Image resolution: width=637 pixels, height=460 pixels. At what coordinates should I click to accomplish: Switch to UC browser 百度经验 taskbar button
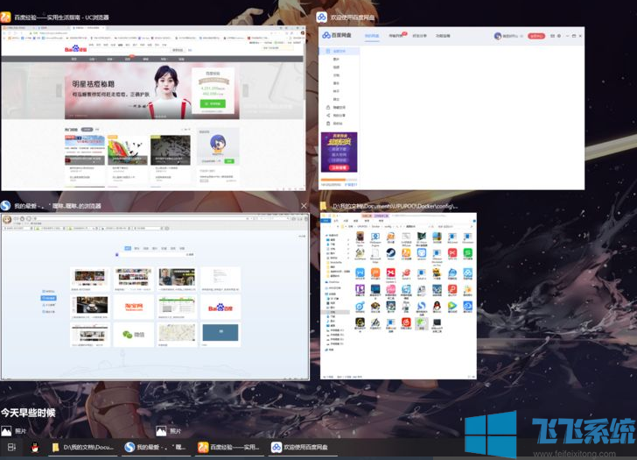click(x=228, y=448)
